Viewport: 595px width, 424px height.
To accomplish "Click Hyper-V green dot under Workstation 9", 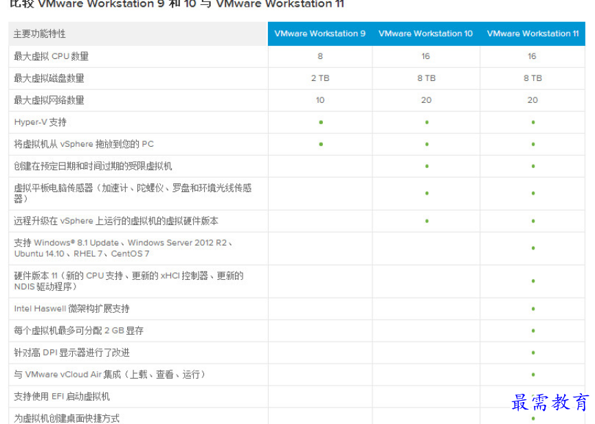I will (x=321, y=122).
